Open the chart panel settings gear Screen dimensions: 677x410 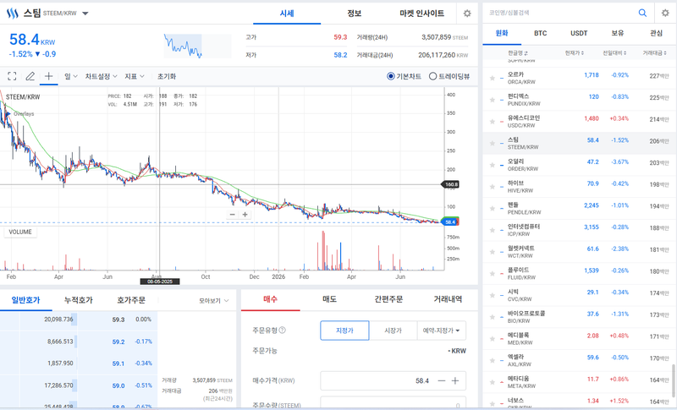[467, 14]
